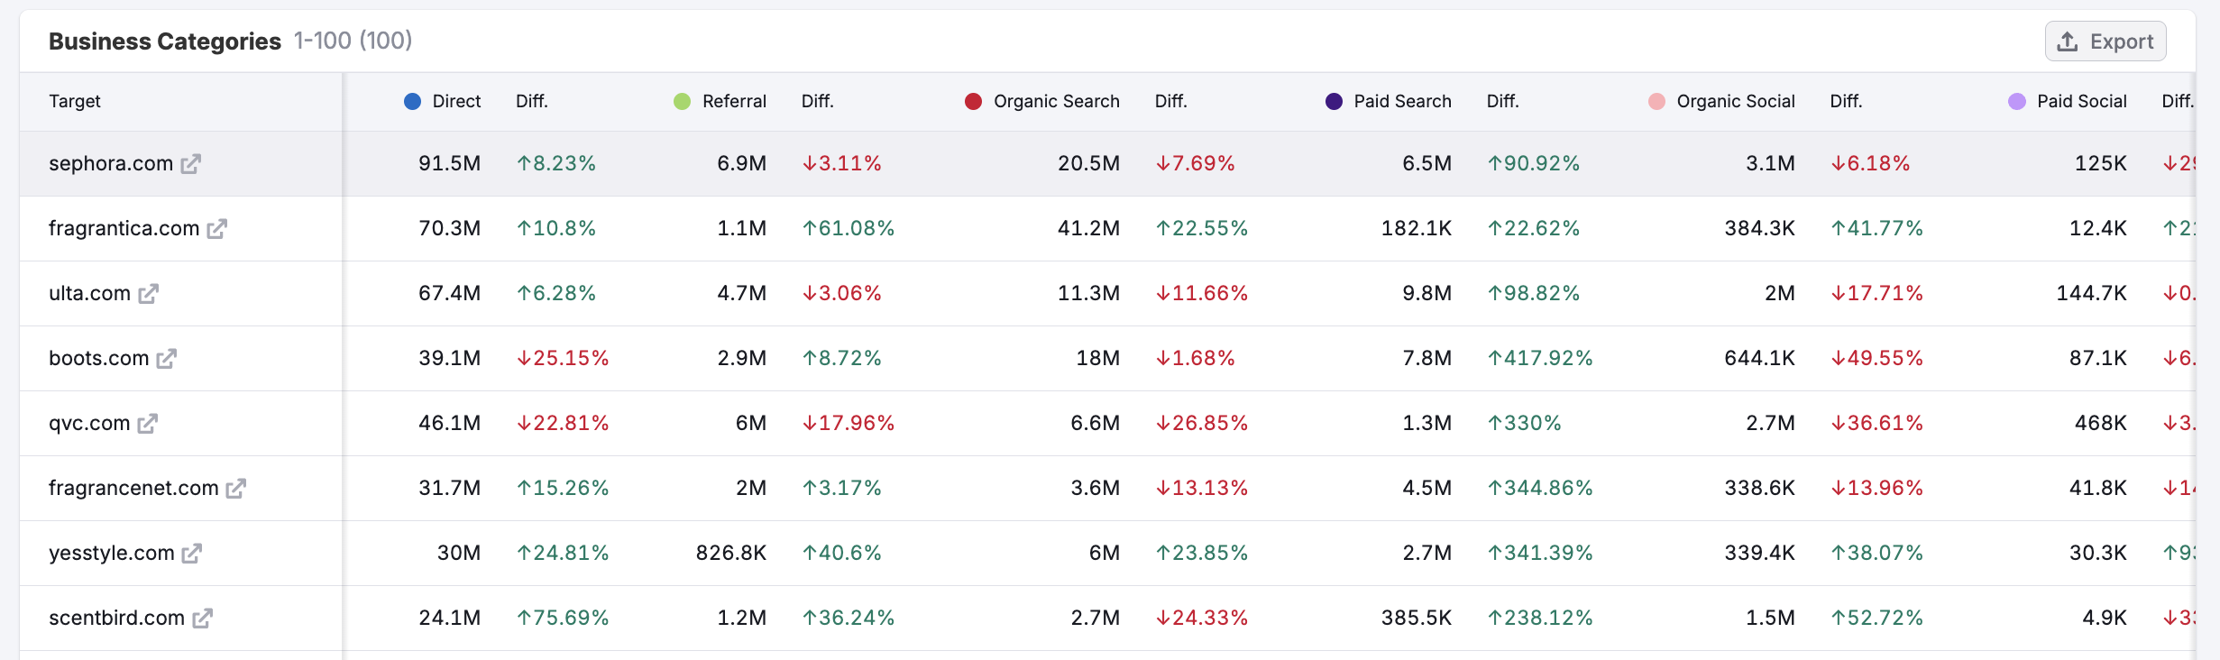Select scentbird.com Direct diff ↑75.69%
This screenshot has height=660, width=2220.
tap(563, 618)
